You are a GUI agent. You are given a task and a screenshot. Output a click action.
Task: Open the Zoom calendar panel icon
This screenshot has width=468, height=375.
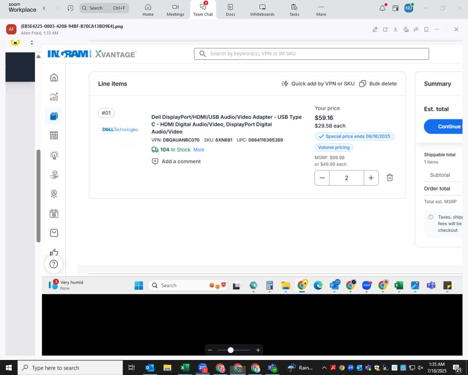pyautogui.click(x=396, y=8)
